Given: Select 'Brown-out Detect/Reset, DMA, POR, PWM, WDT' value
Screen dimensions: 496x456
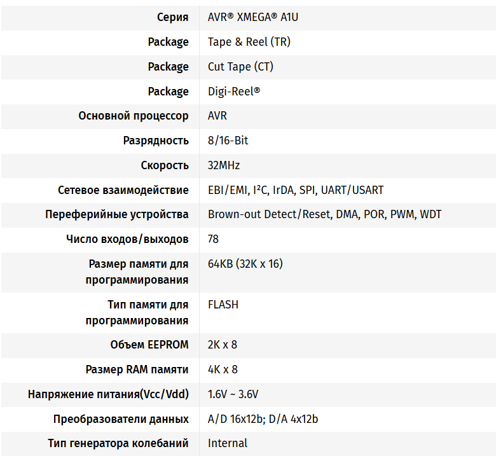Looking at the screenshot, I should pos(324,214).
